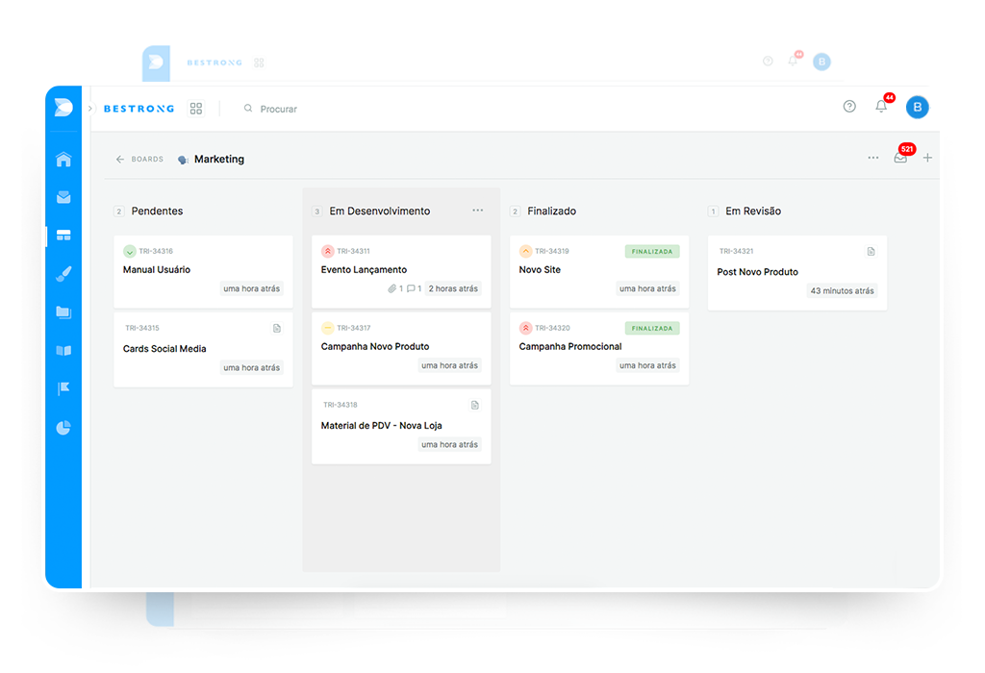Open the Novo Site card
The image size is (985, 673).
pyautogui.click(x=599, y=271)
